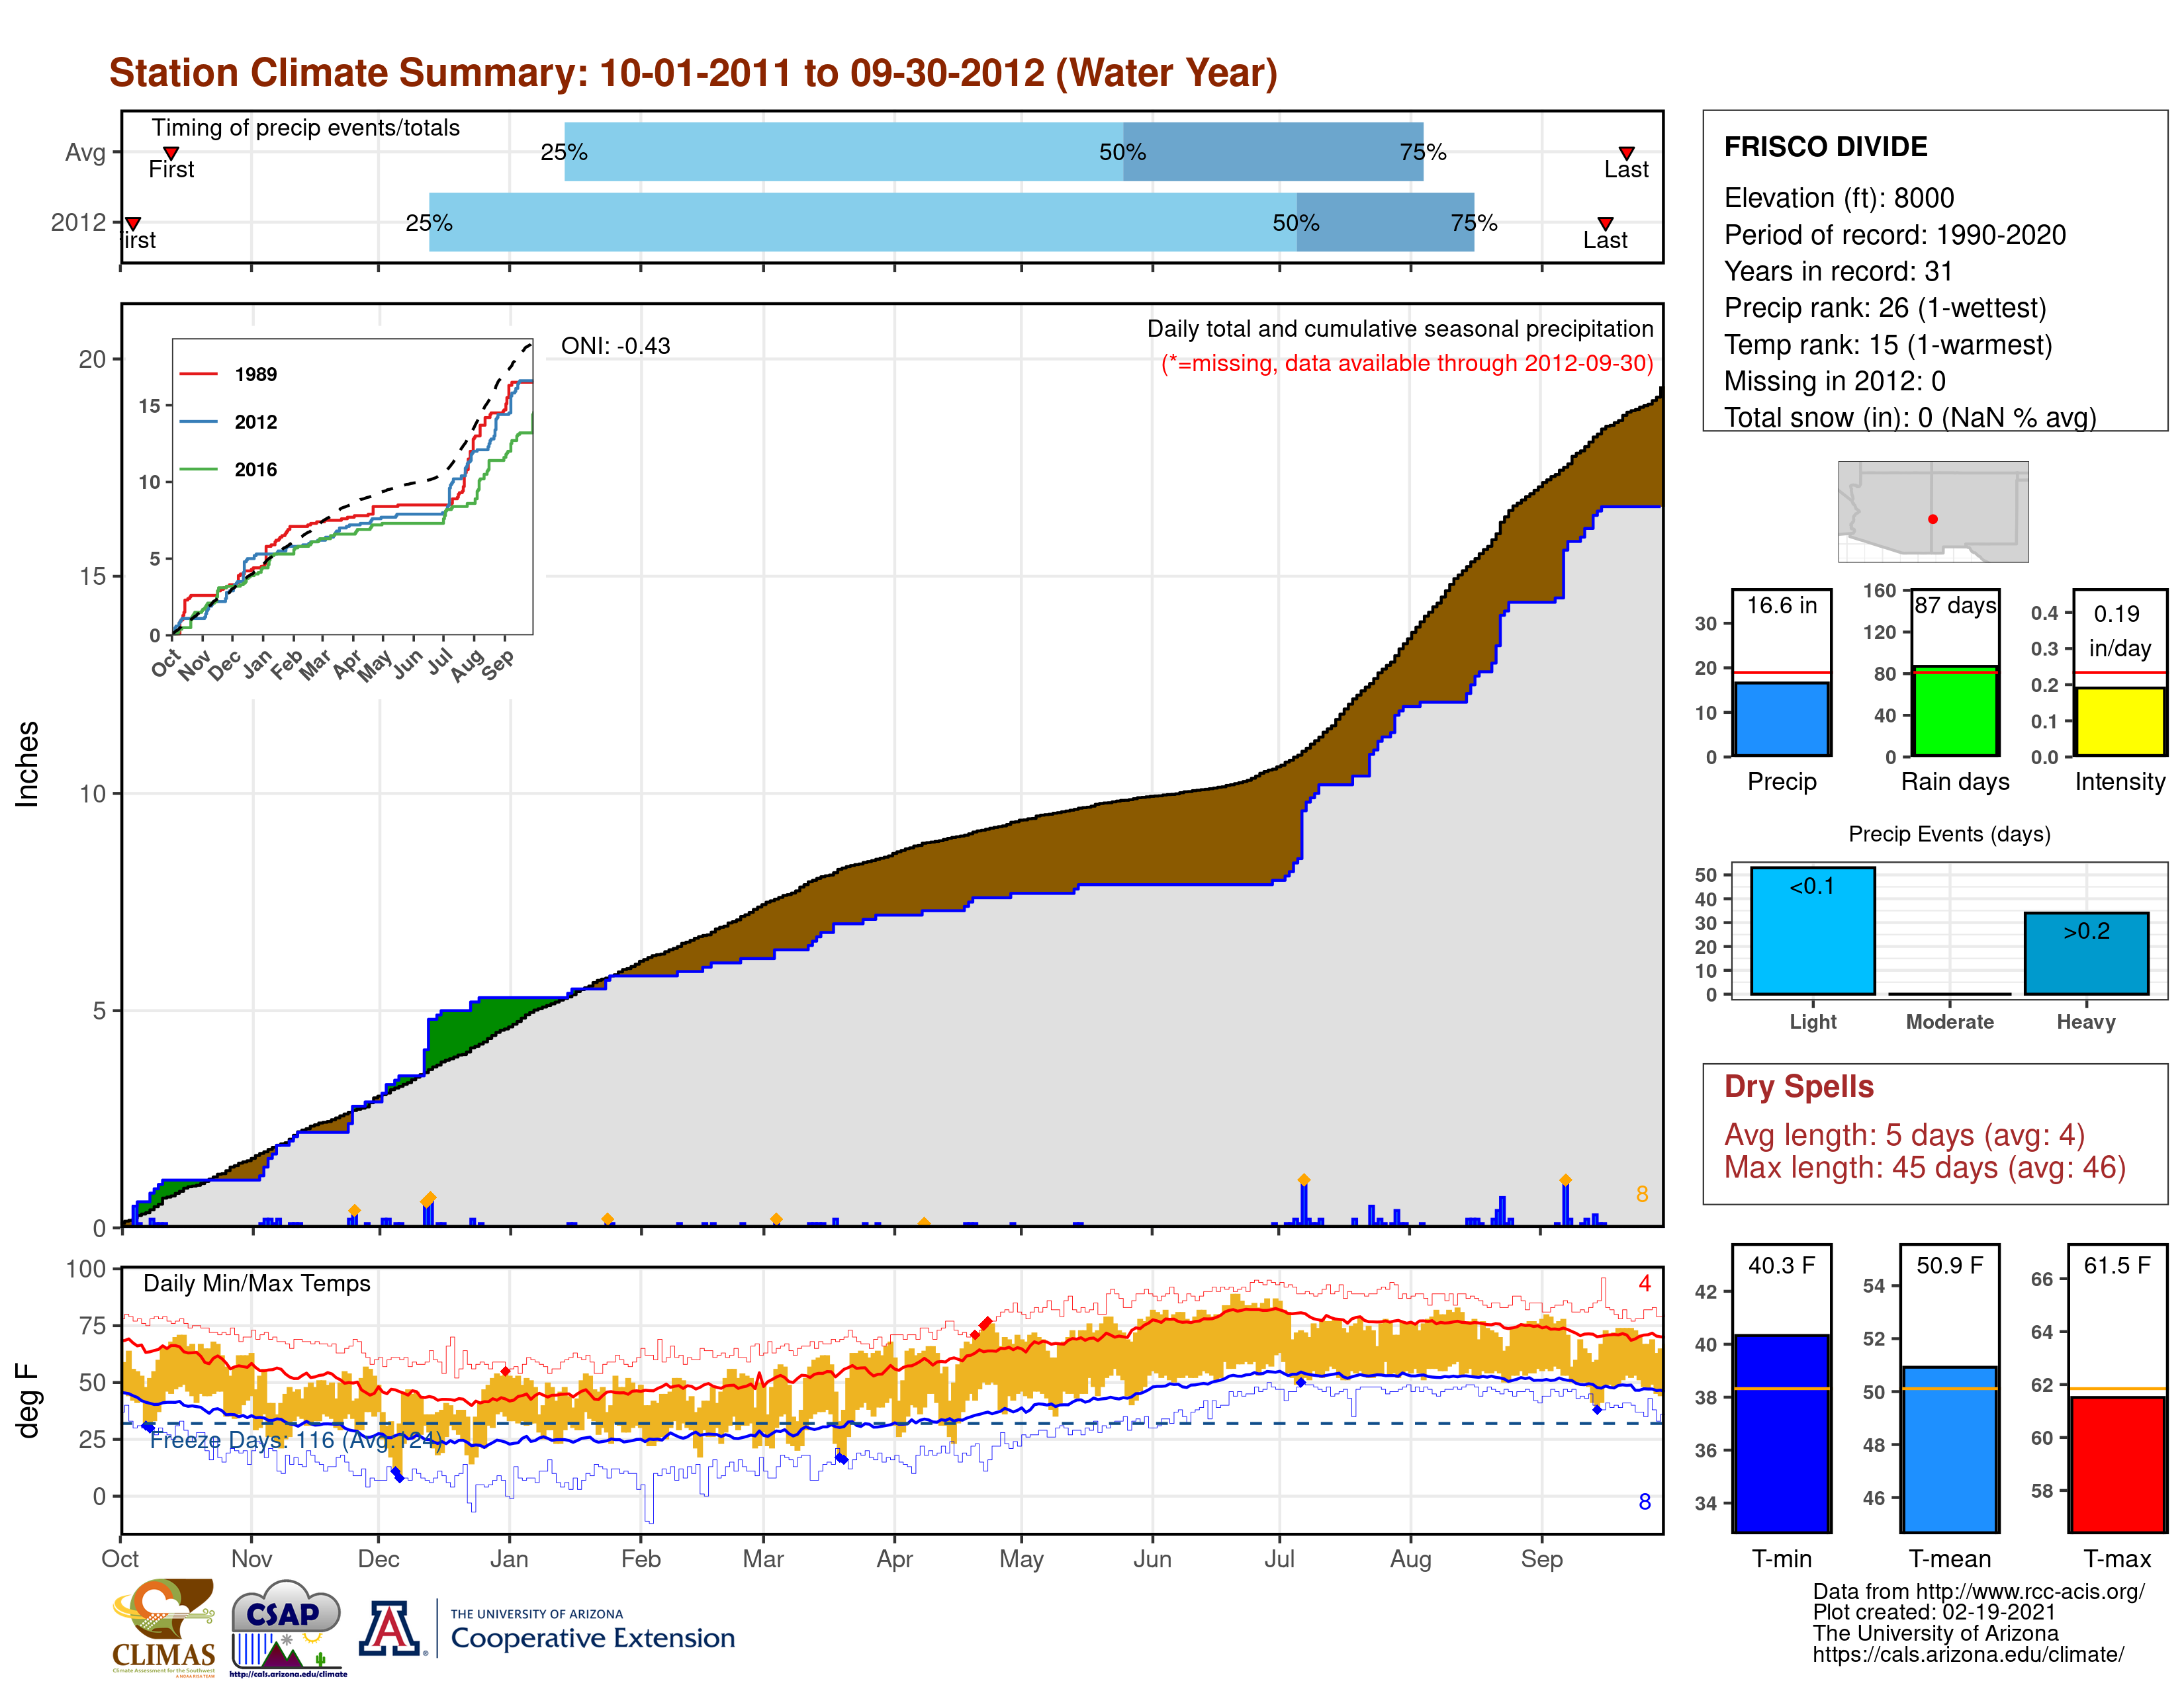Click the FRISCO DIVIDE station title
This screenshot has width=2184, height=1687.
(1826, 147)
